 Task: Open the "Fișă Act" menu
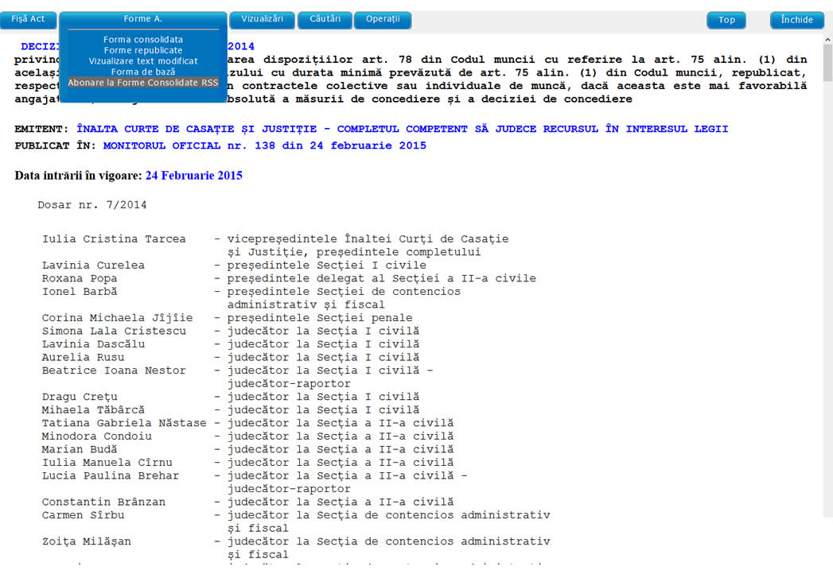29,19
